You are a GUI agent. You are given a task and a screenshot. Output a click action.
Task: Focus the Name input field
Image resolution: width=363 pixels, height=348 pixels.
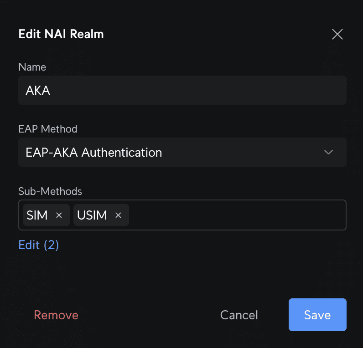pyautogui.click(x=182, y=90)
